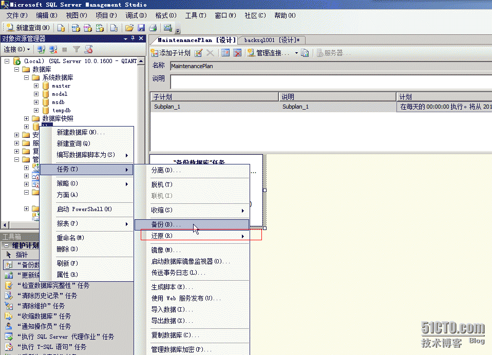Click the reporting and logging icon
492x355 pixels.
click(x=305, y=53)
